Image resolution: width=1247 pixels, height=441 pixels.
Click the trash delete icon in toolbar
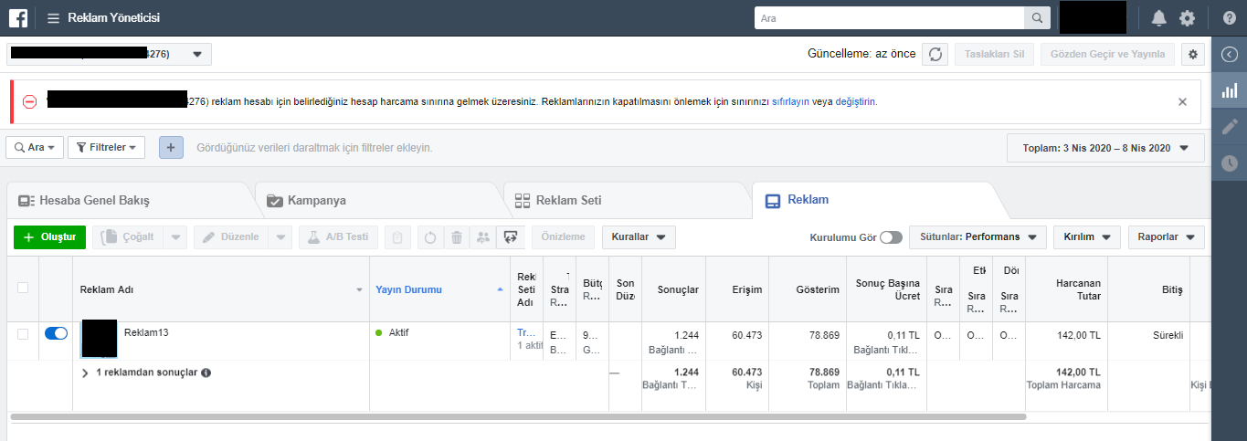click(457, 237)
